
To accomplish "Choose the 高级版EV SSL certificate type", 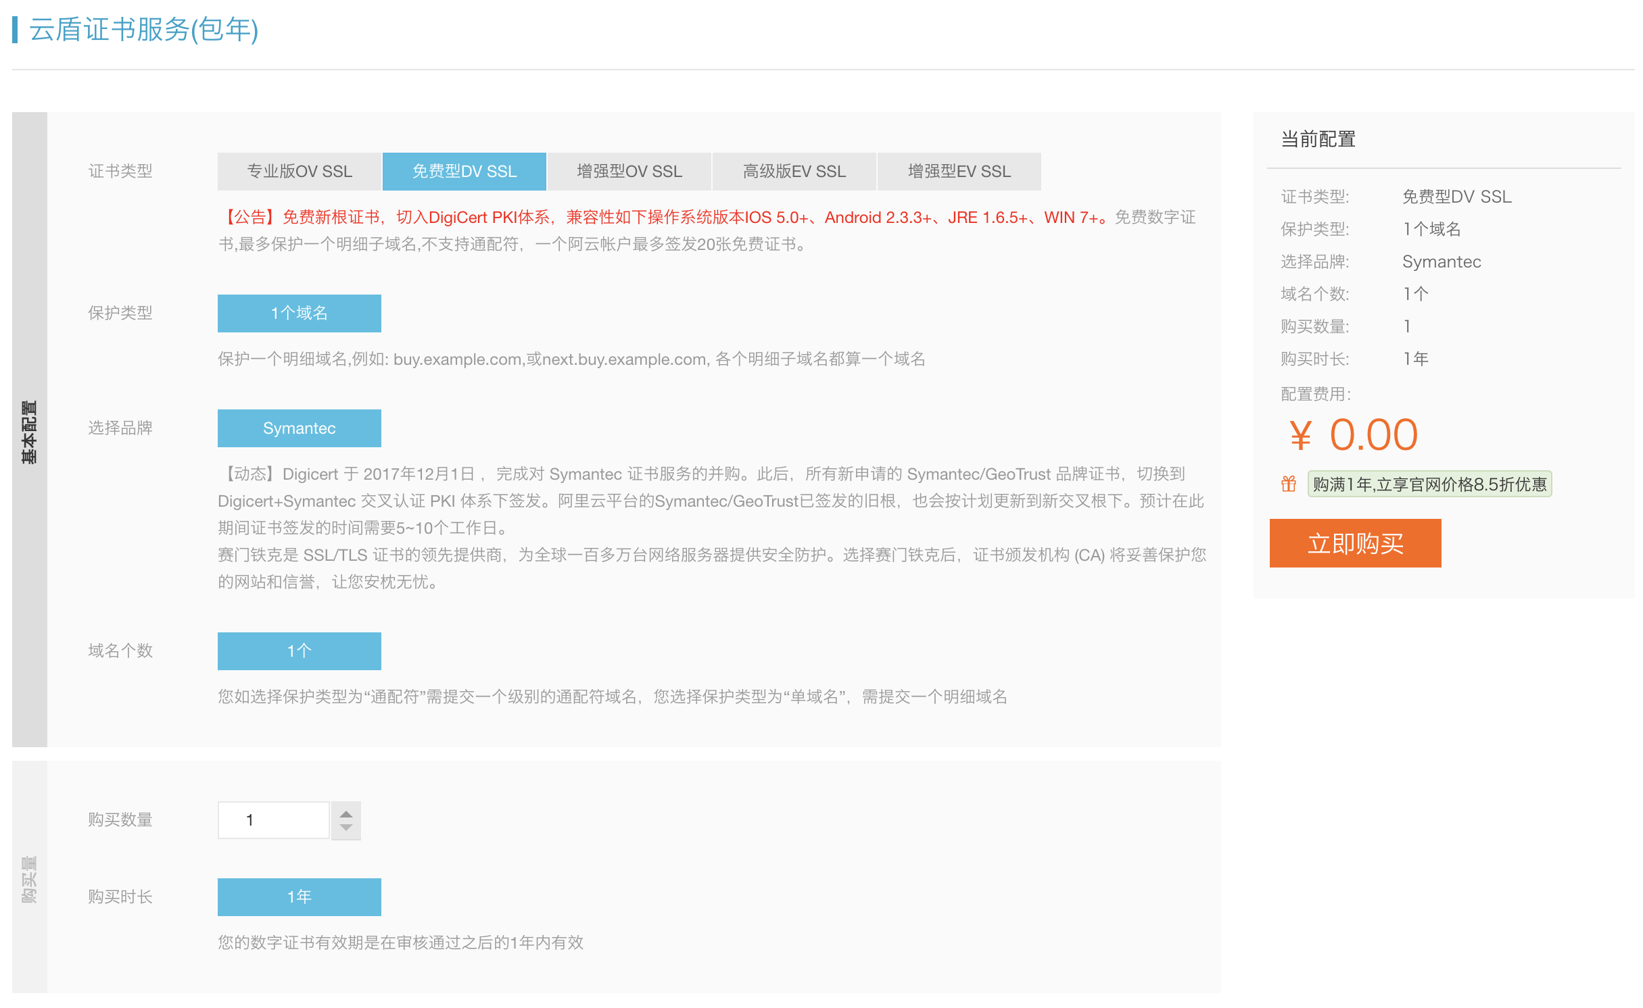I will click(794, 172).
